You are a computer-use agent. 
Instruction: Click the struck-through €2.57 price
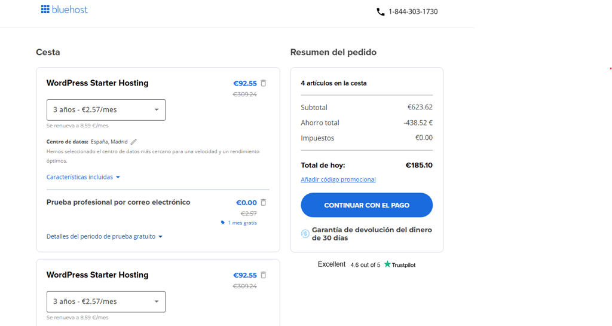[x=249, y=214]
